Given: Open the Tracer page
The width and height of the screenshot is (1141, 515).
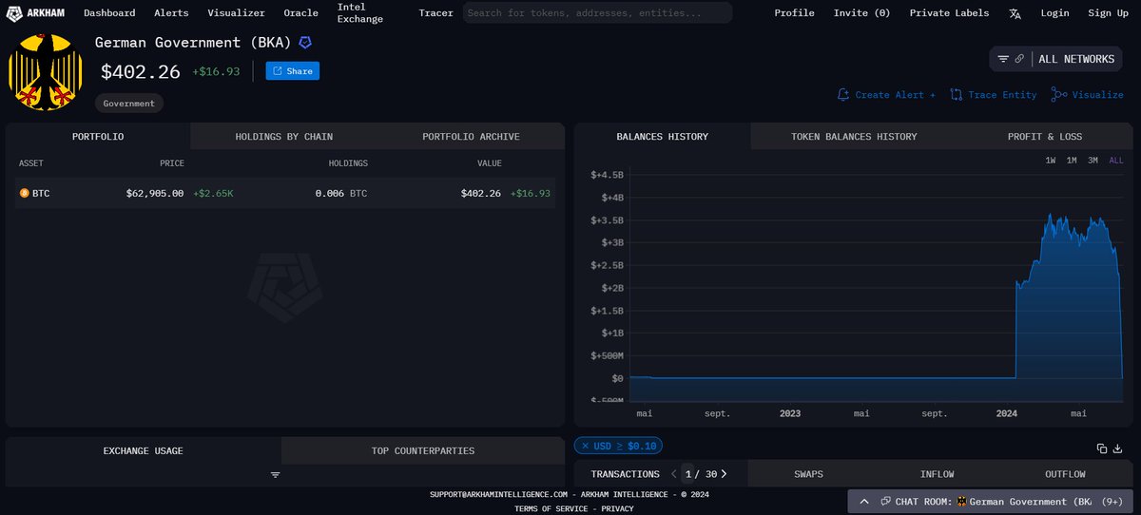Looking at the screenshot, I should click(435, 13).
